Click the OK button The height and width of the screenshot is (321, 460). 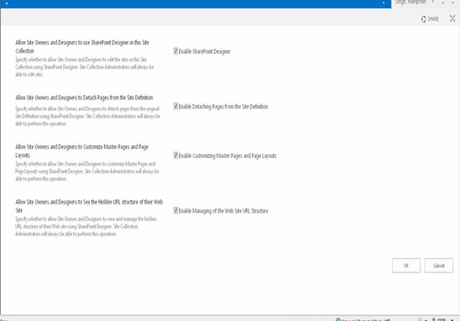(x=406, y=266)
